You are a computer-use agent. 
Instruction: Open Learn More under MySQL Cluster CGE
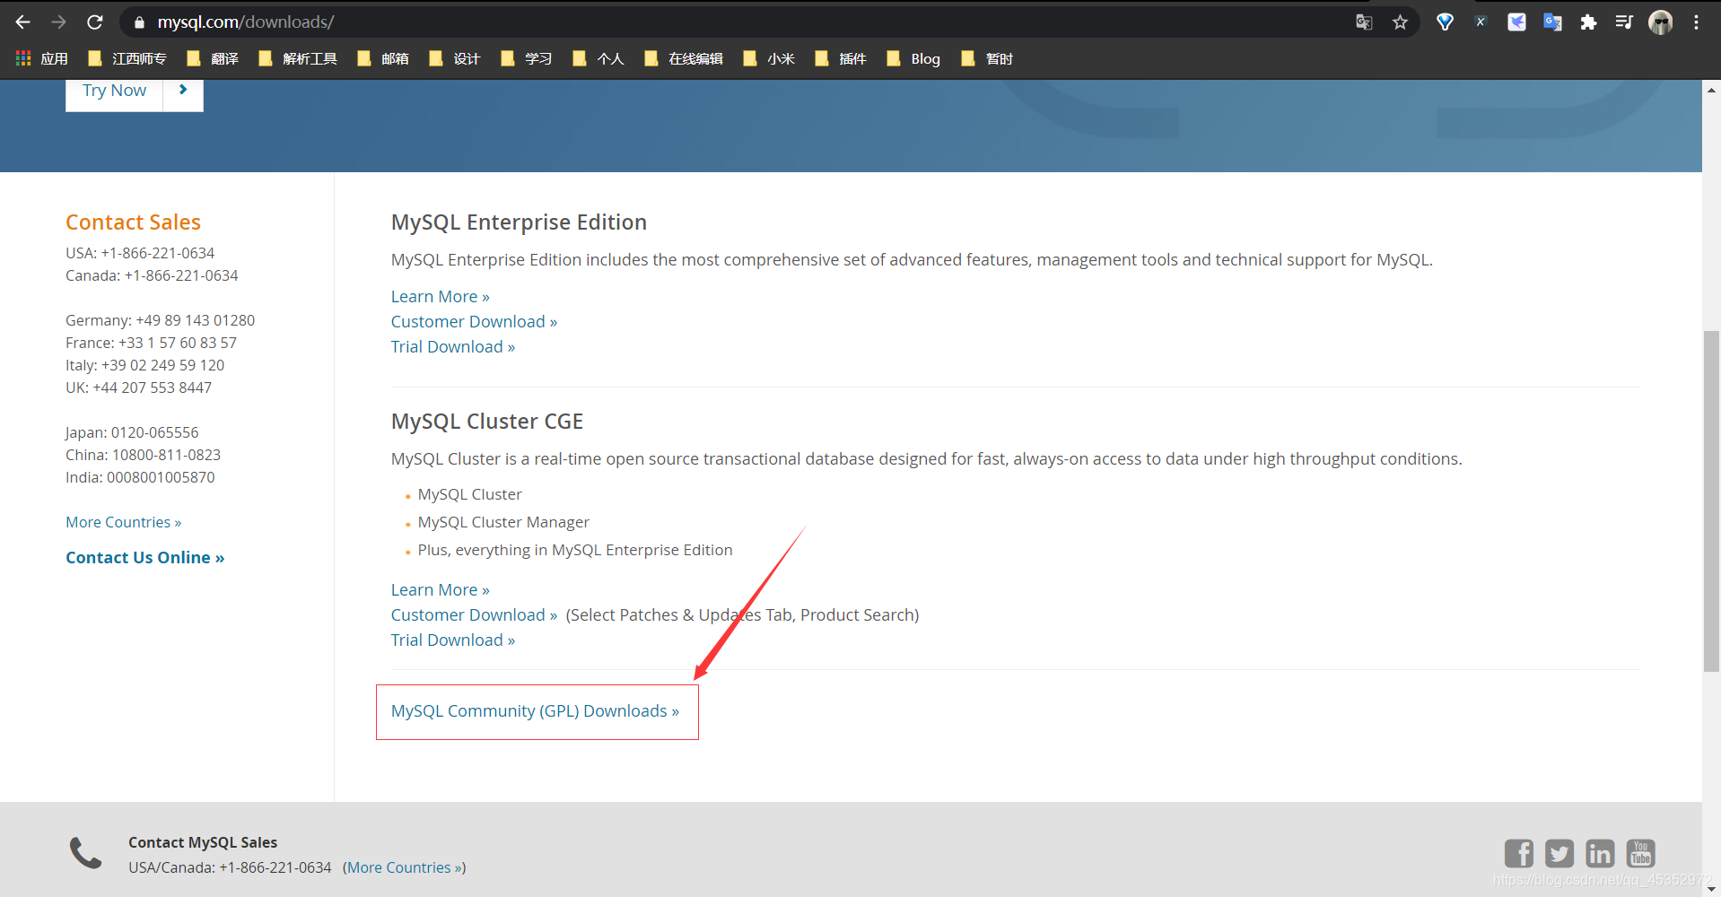440,590
